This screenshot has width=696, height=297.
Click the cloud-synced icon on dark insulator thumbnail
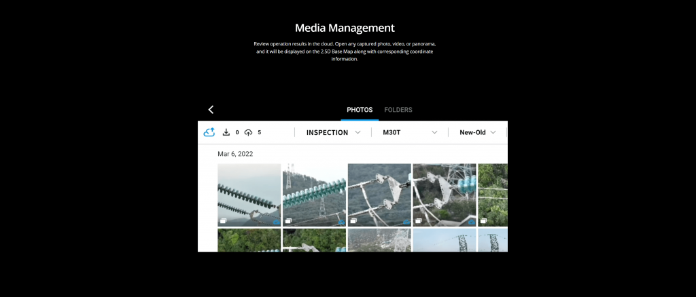tap(277, 222)
